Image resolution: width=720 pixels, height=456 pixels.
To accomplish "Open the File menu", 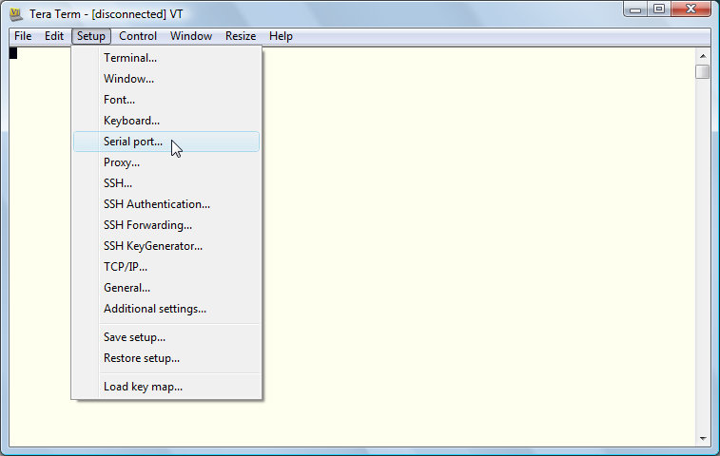I will 23,36.
